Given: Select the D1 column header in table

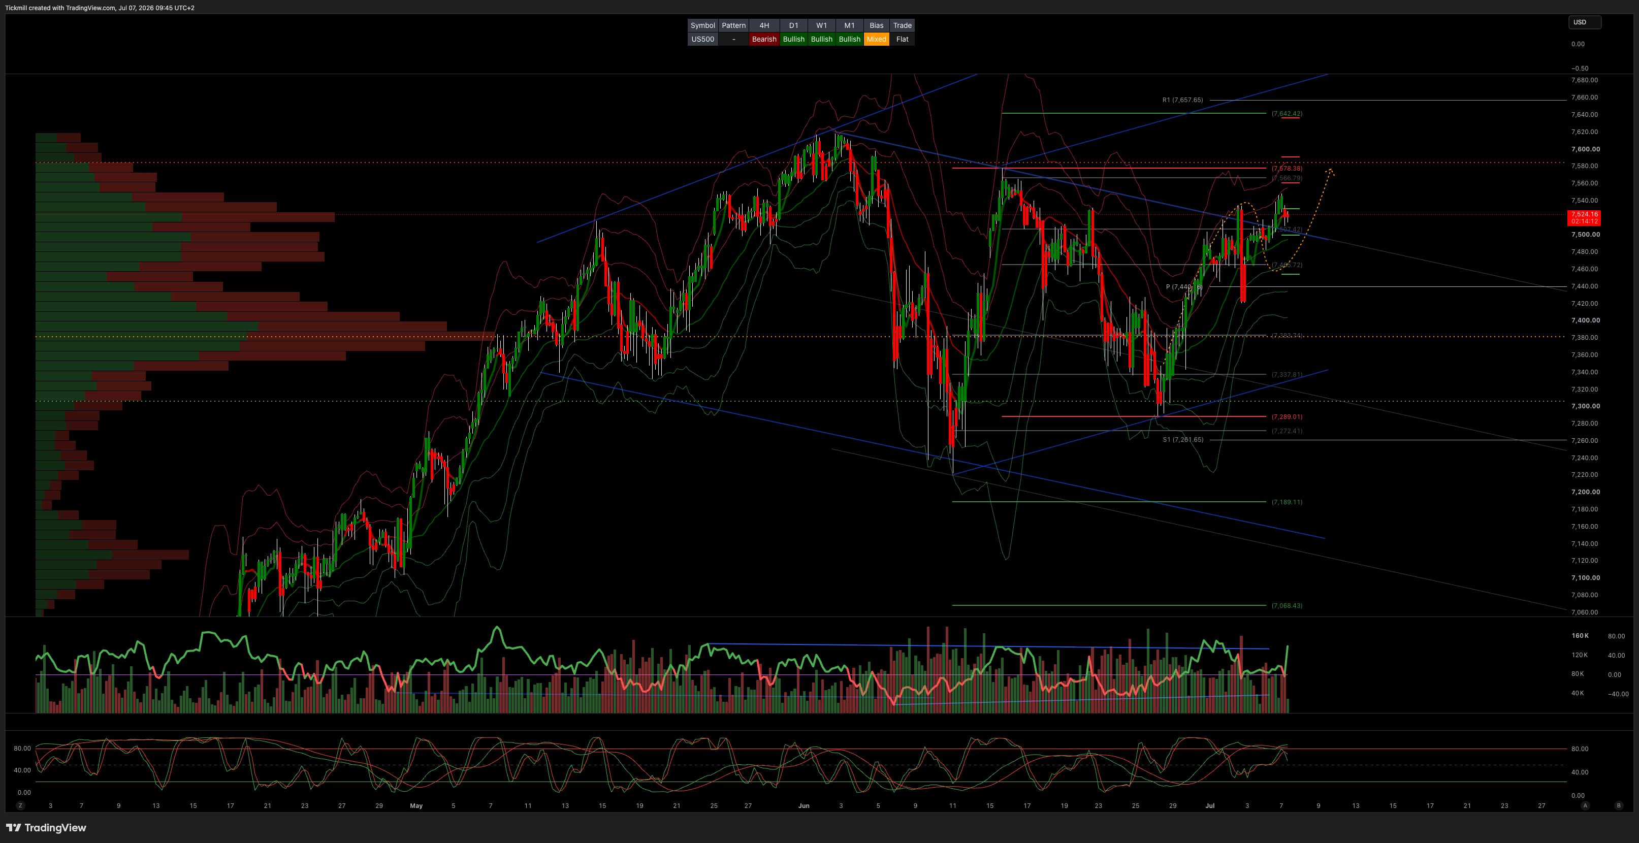Looking at the screenshot, I should pos(793,25).
